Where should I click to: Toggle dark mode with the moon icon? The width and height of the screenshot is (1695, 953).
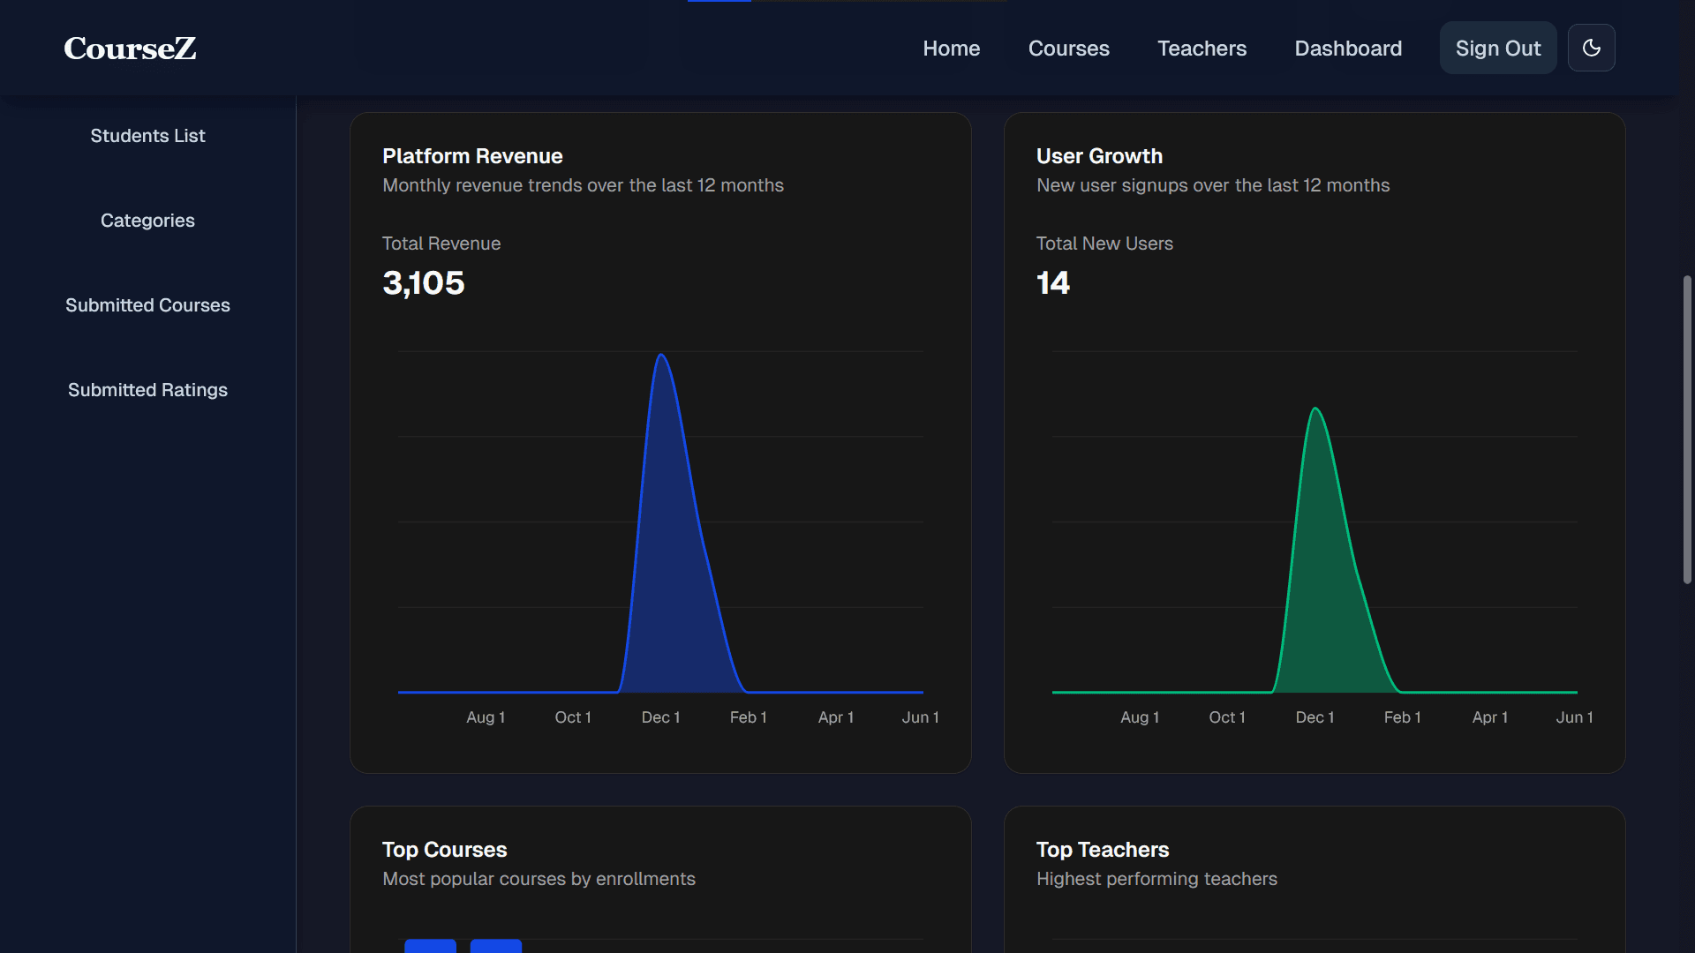pos(1591,48)
